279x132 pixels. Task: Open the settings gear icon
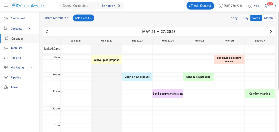coord(266,6)
